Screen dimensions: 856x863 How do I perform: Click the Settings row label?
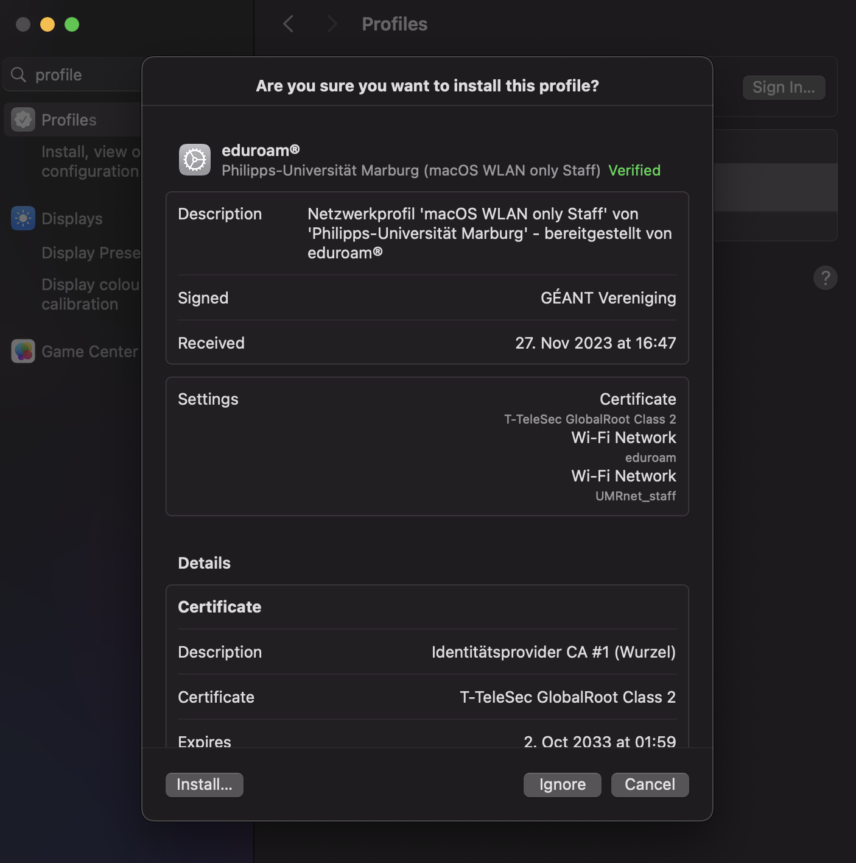[x=208, y=399]
